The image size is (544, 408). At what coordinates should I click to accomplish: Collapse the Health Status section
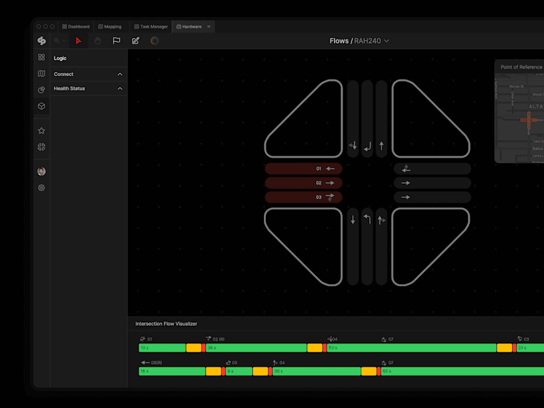[x=120, y=88]
